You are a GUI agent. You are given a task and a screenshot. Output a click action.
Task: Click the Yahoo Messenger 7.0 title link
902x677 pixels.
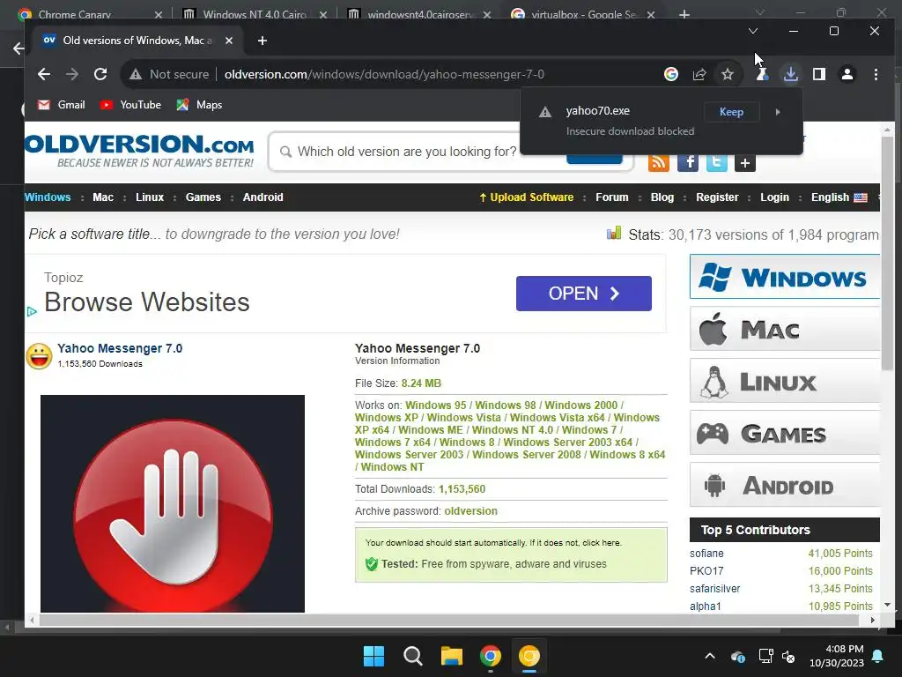click(x=120, y=348)
